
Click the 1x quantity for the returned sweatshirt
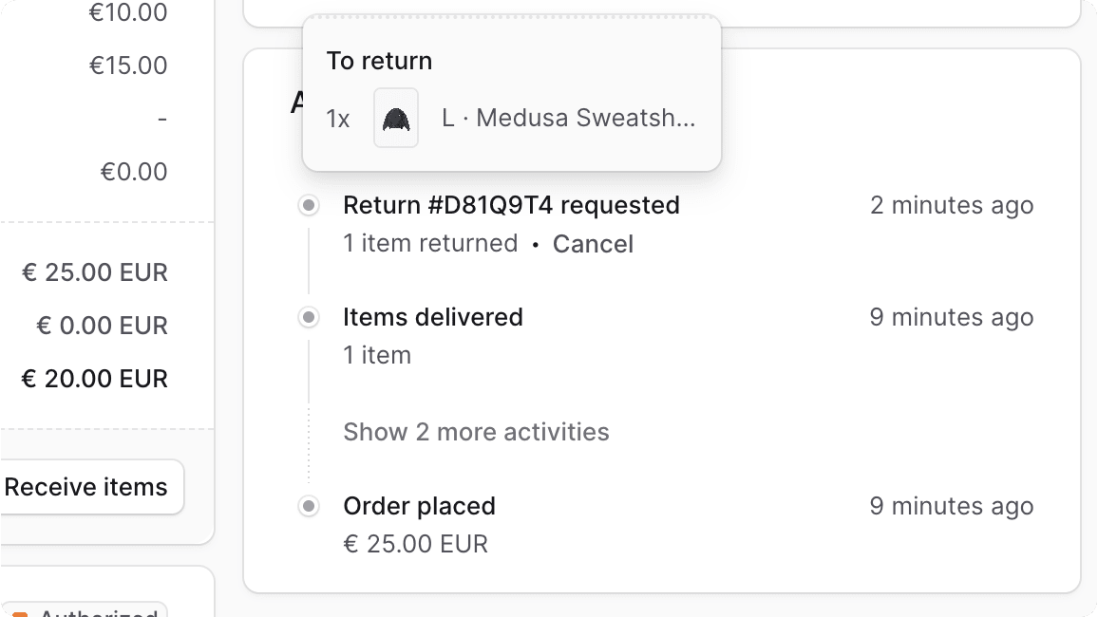pyautogui.click(x=337, y=118)
